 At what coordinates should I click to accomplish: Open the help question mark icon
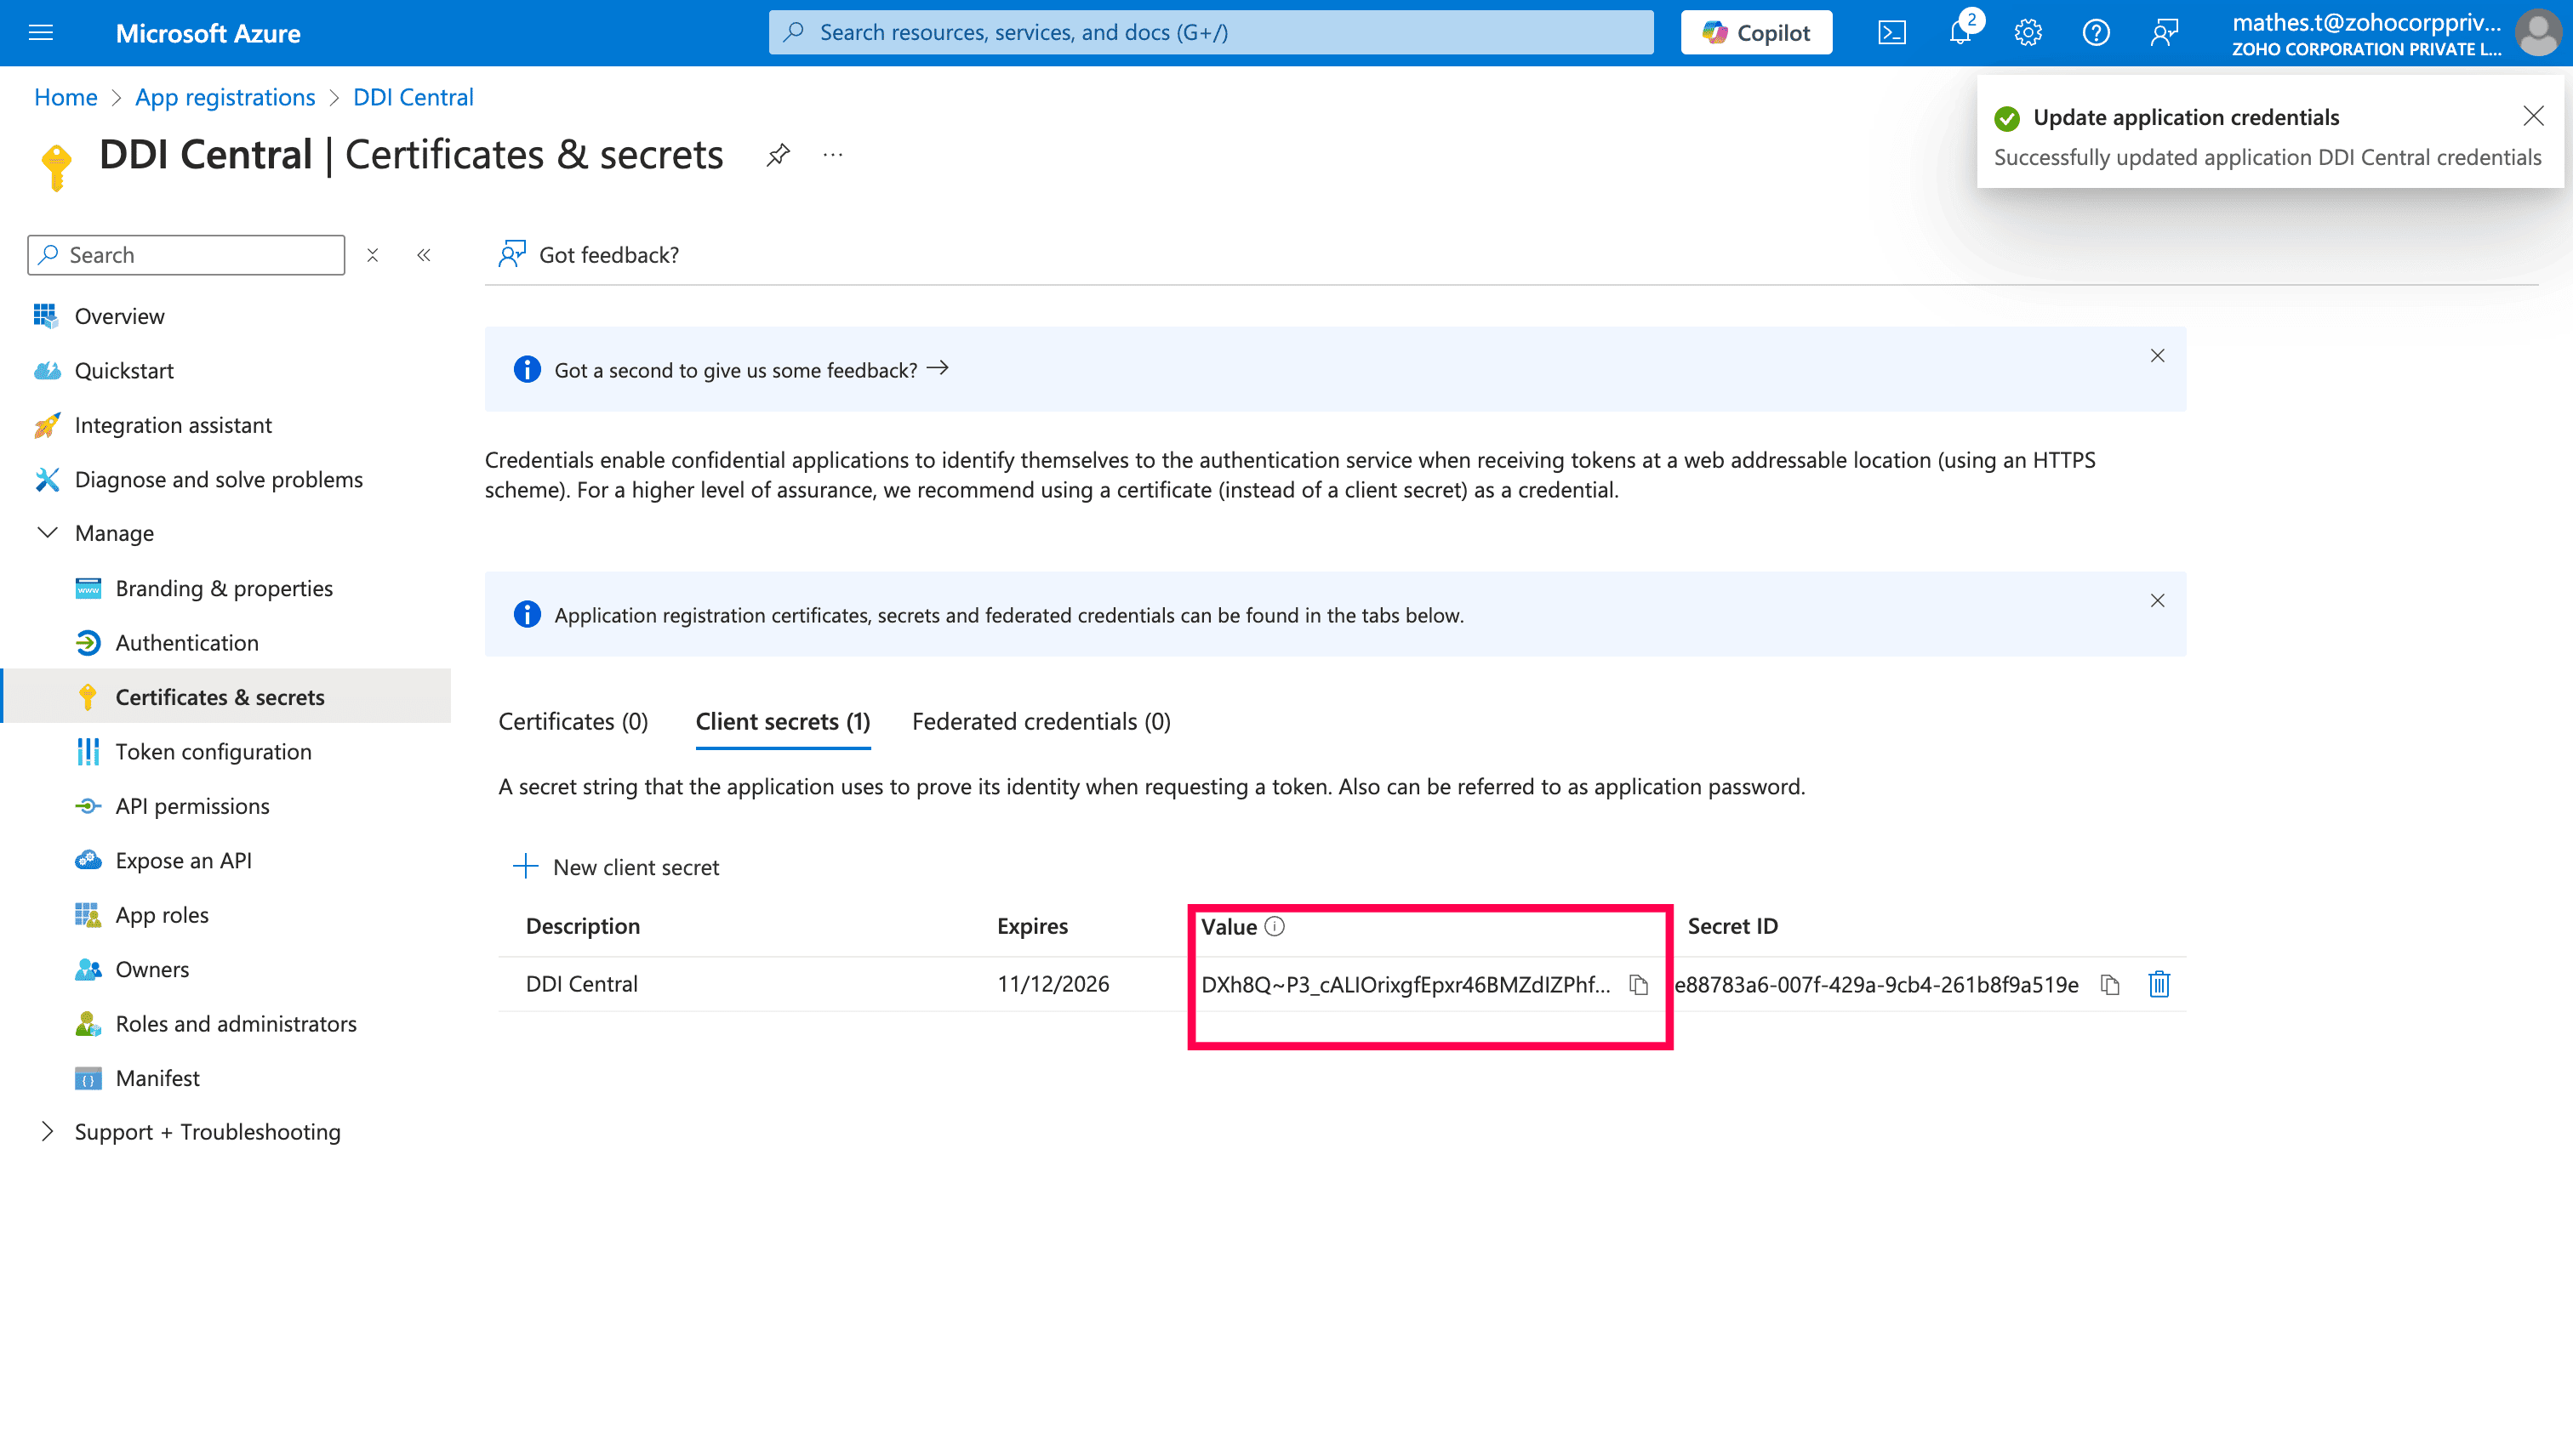(2096, 33)
